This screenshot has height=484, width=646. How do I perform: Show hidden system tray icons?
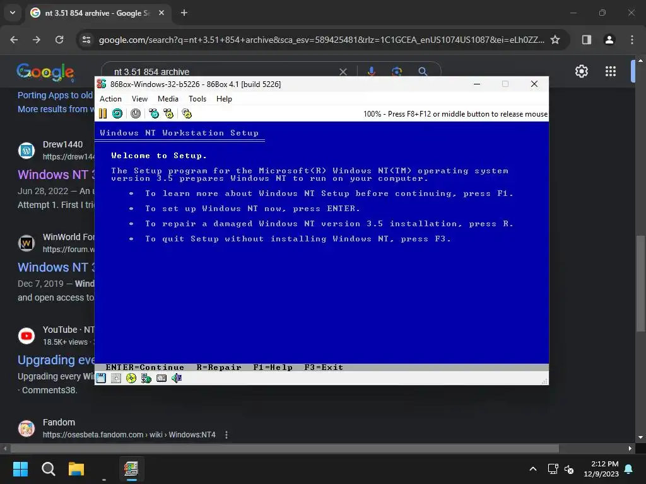click(x=532, y=469)
